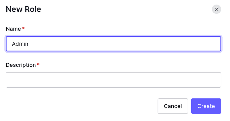
Task: Click the red asterisk beside Description
Action: [x=38, y=65]
